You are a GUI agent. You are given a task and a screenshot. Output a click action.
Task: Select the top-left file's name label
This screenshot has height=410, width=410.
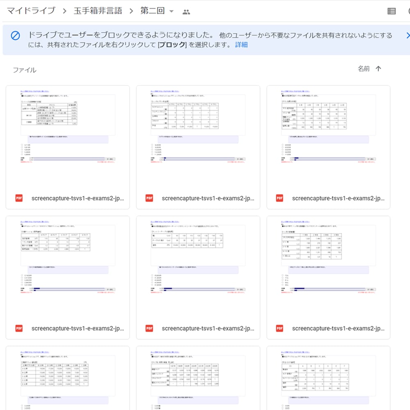point(77,198)
